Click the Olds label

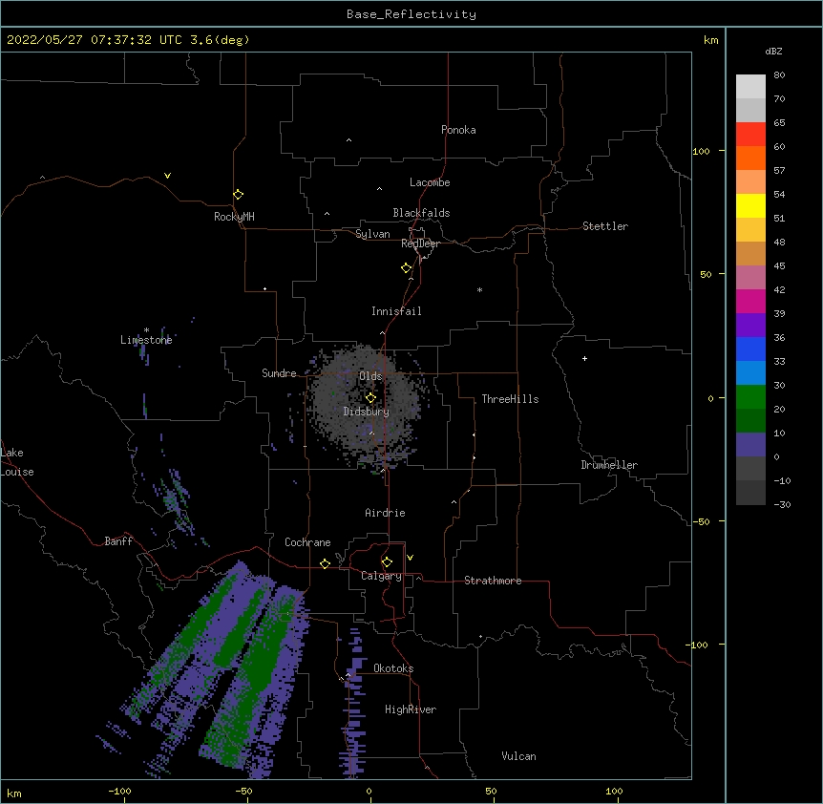[370, 376]
